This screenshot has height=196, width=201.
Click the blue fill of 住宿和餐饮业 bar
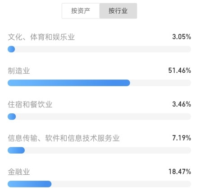[12, 117]
